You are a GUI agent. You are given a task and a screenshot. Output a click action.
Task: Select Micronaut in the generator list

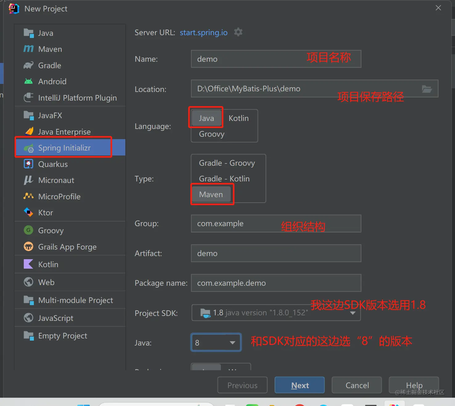(x=70, y=180)
